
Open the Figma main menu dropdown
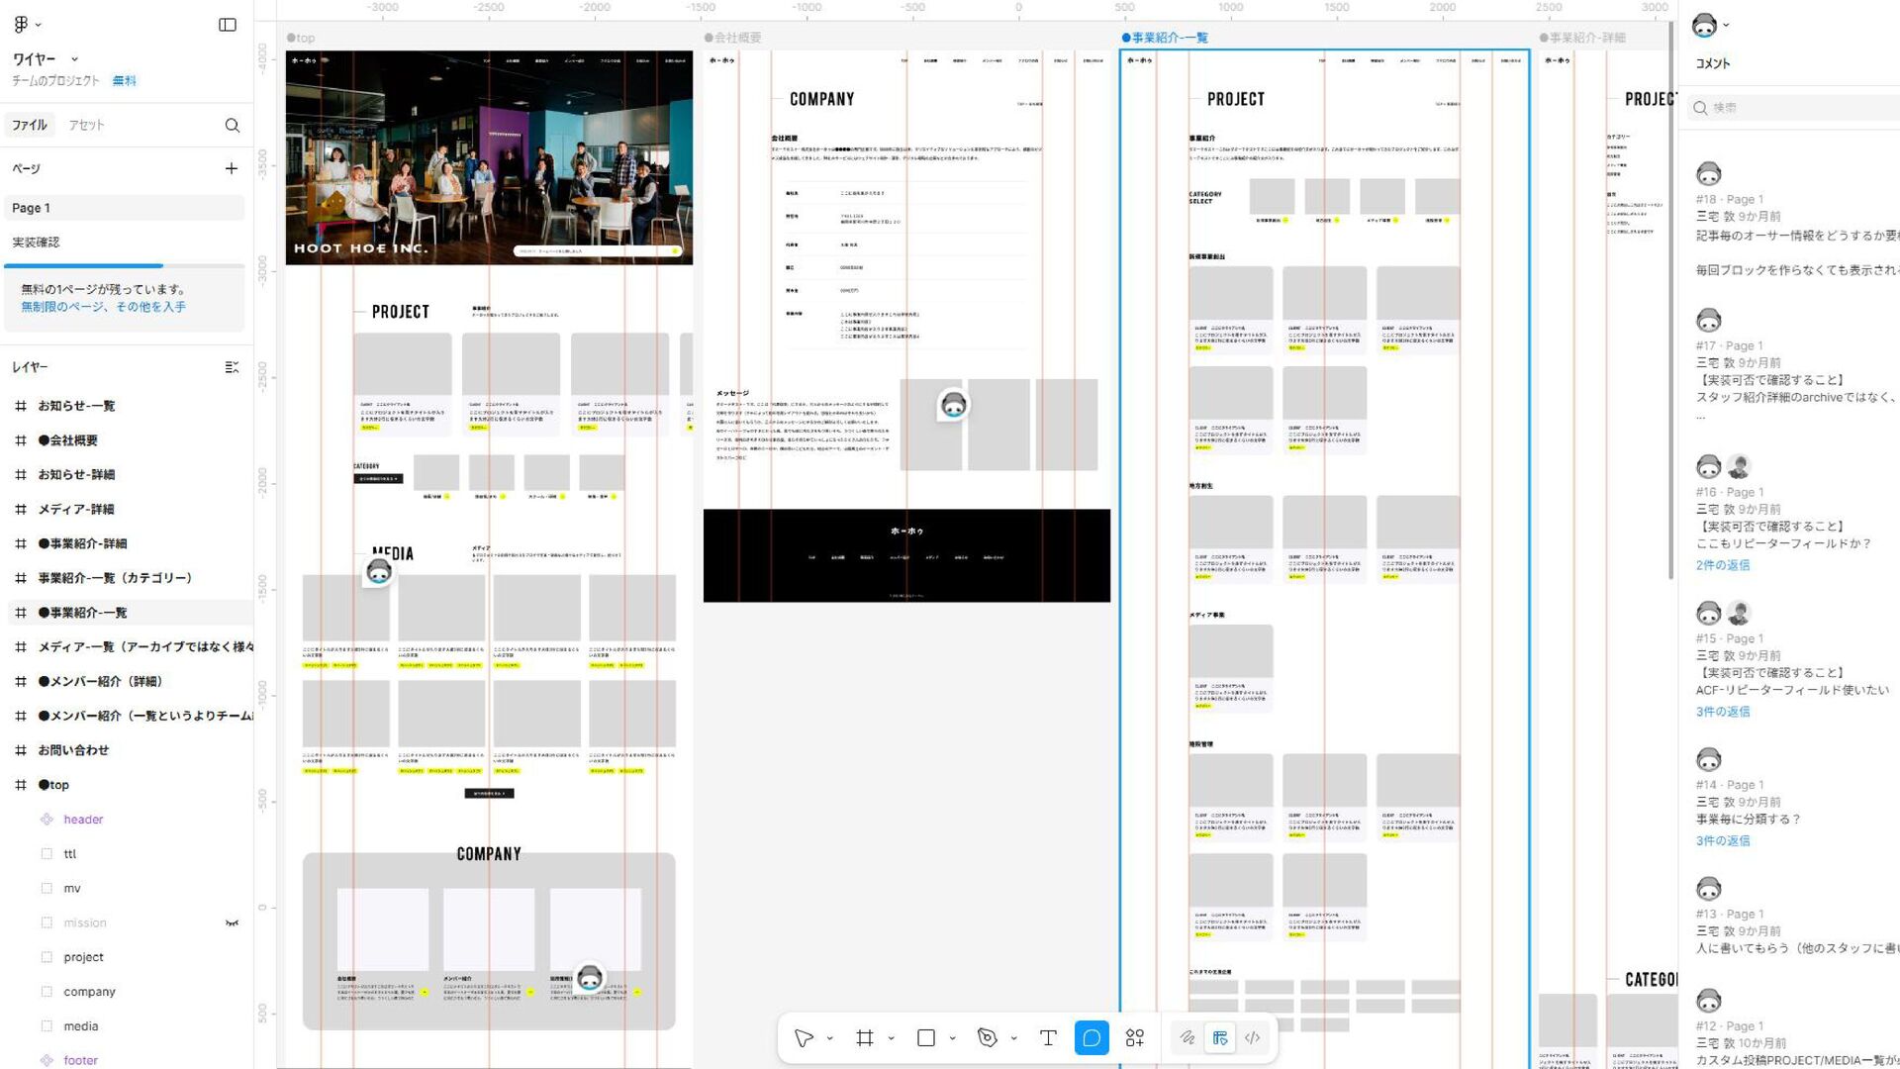27,25
